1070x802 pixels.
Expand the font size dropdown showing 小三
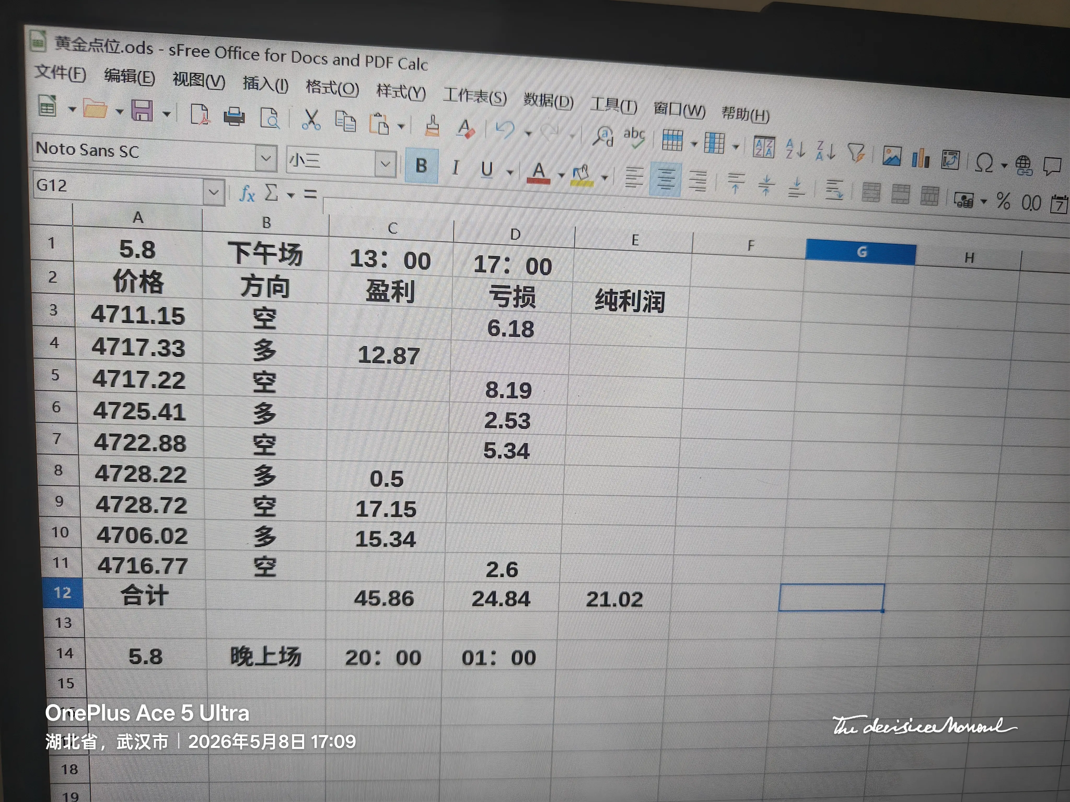point(386,164)
